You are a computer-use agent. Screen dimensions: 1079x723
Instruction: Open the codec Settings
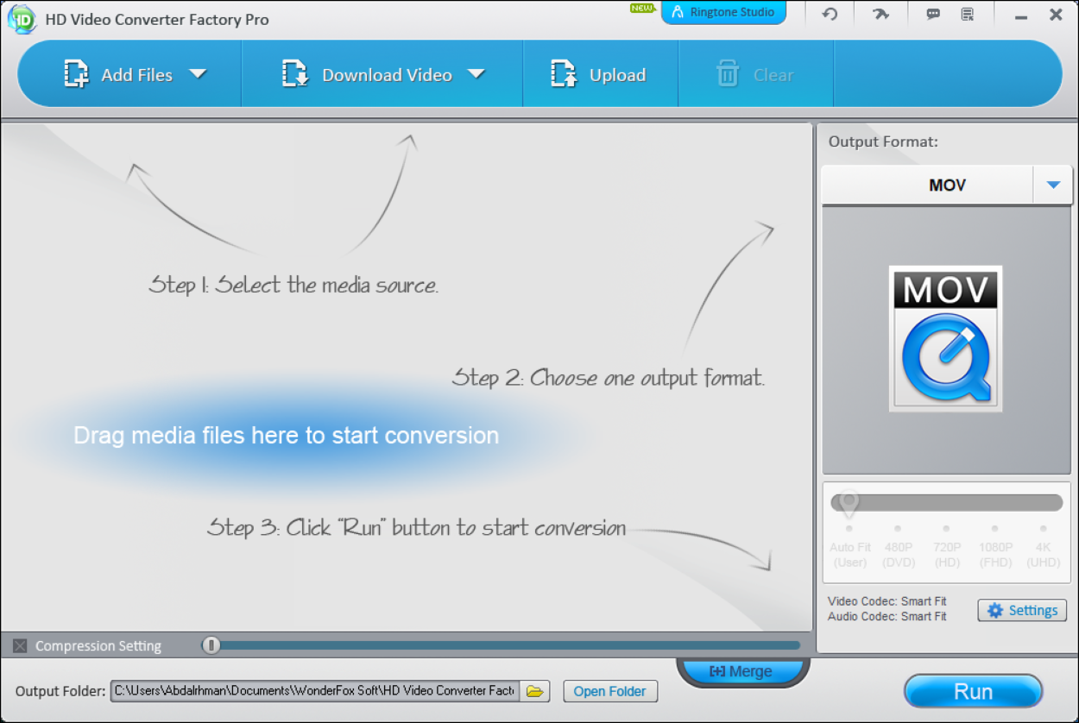1022,610
